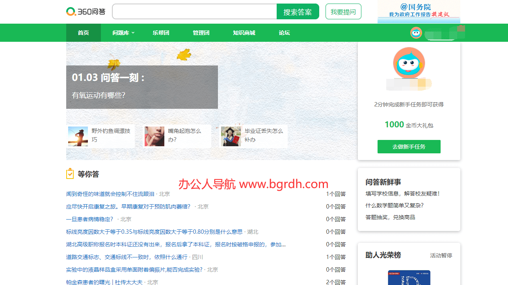508x285 pixels.
Task: Go to the 首页 tab
Action: coord(83,33)
